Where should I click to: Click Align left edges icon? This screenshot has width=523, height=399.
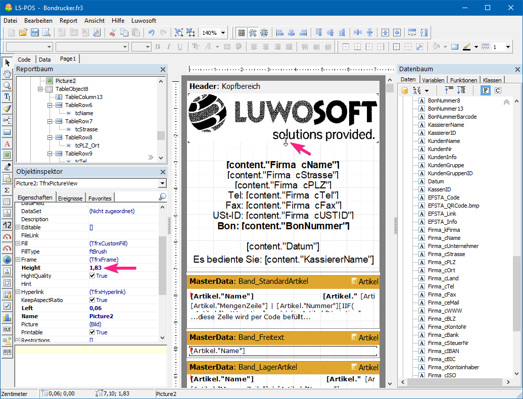point(280,33)
